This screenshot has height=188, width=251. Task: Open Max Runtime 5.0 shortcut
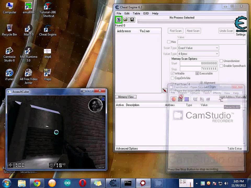tap(28, 55)
